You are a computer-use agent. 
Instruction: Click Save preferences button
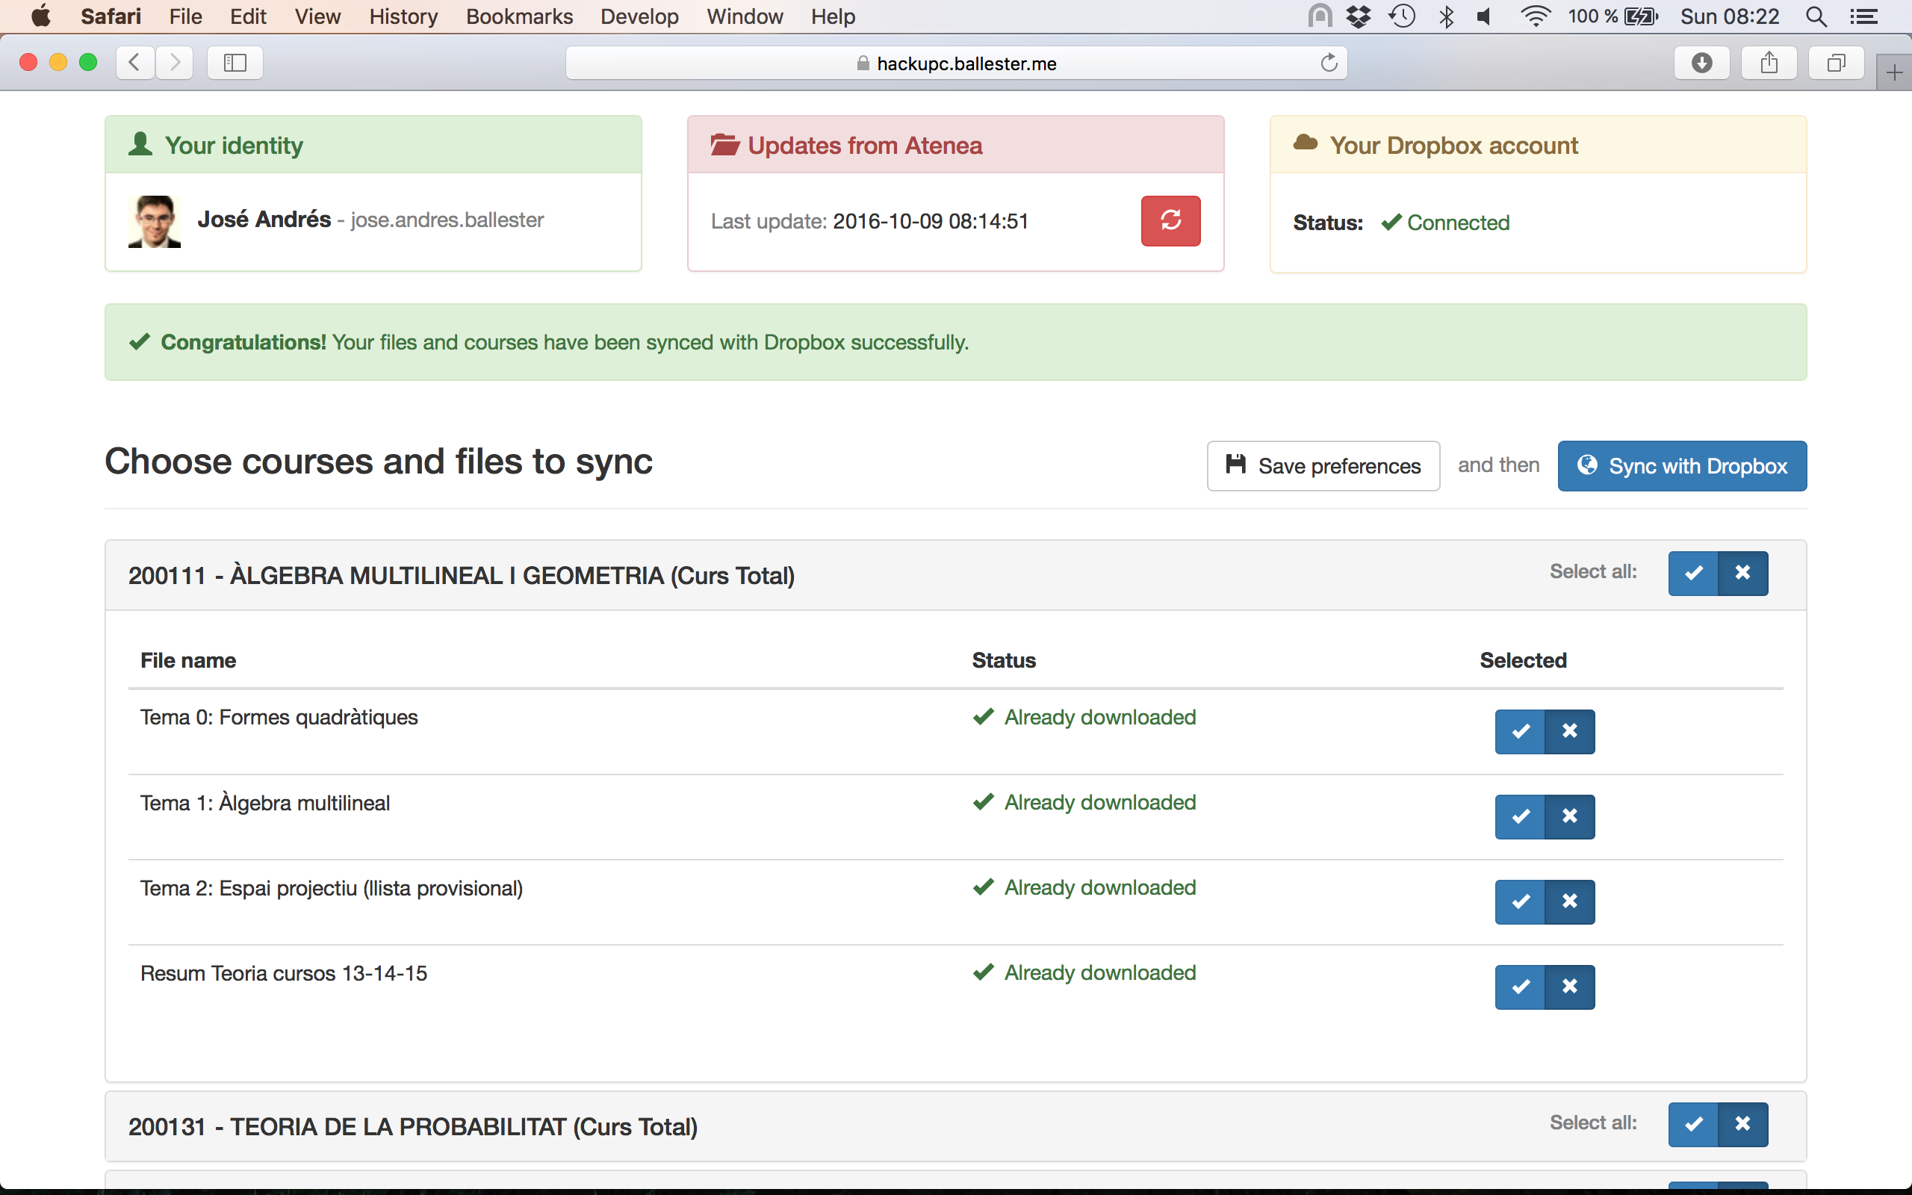point(1323,465)
